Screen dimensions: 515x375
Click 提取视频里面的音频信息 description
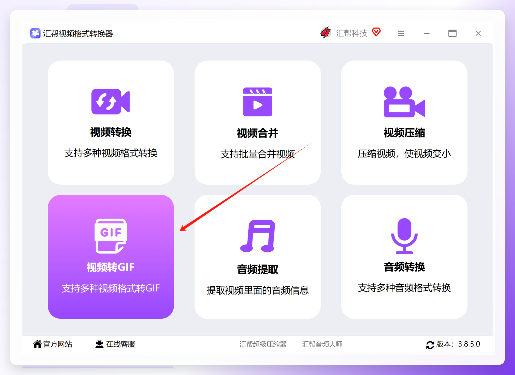(x=257, y=290)
